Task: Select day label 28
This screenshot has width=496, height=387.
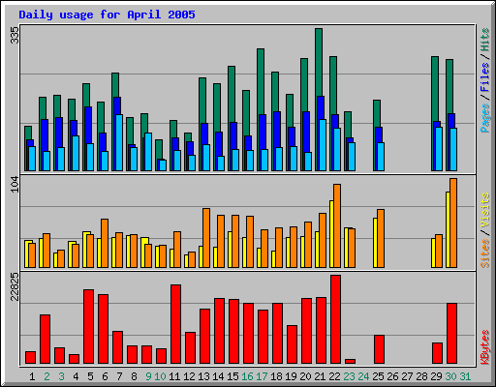Action: 421,376
